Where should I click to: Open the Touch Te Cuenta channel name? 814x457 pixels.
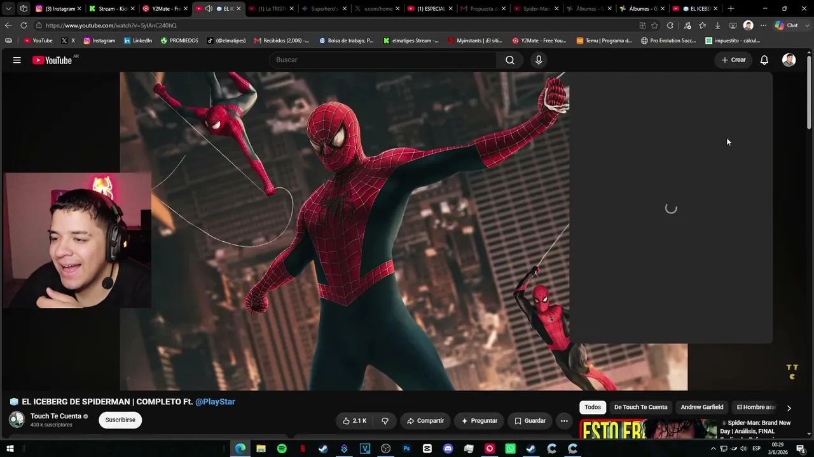tap(56, 416)
